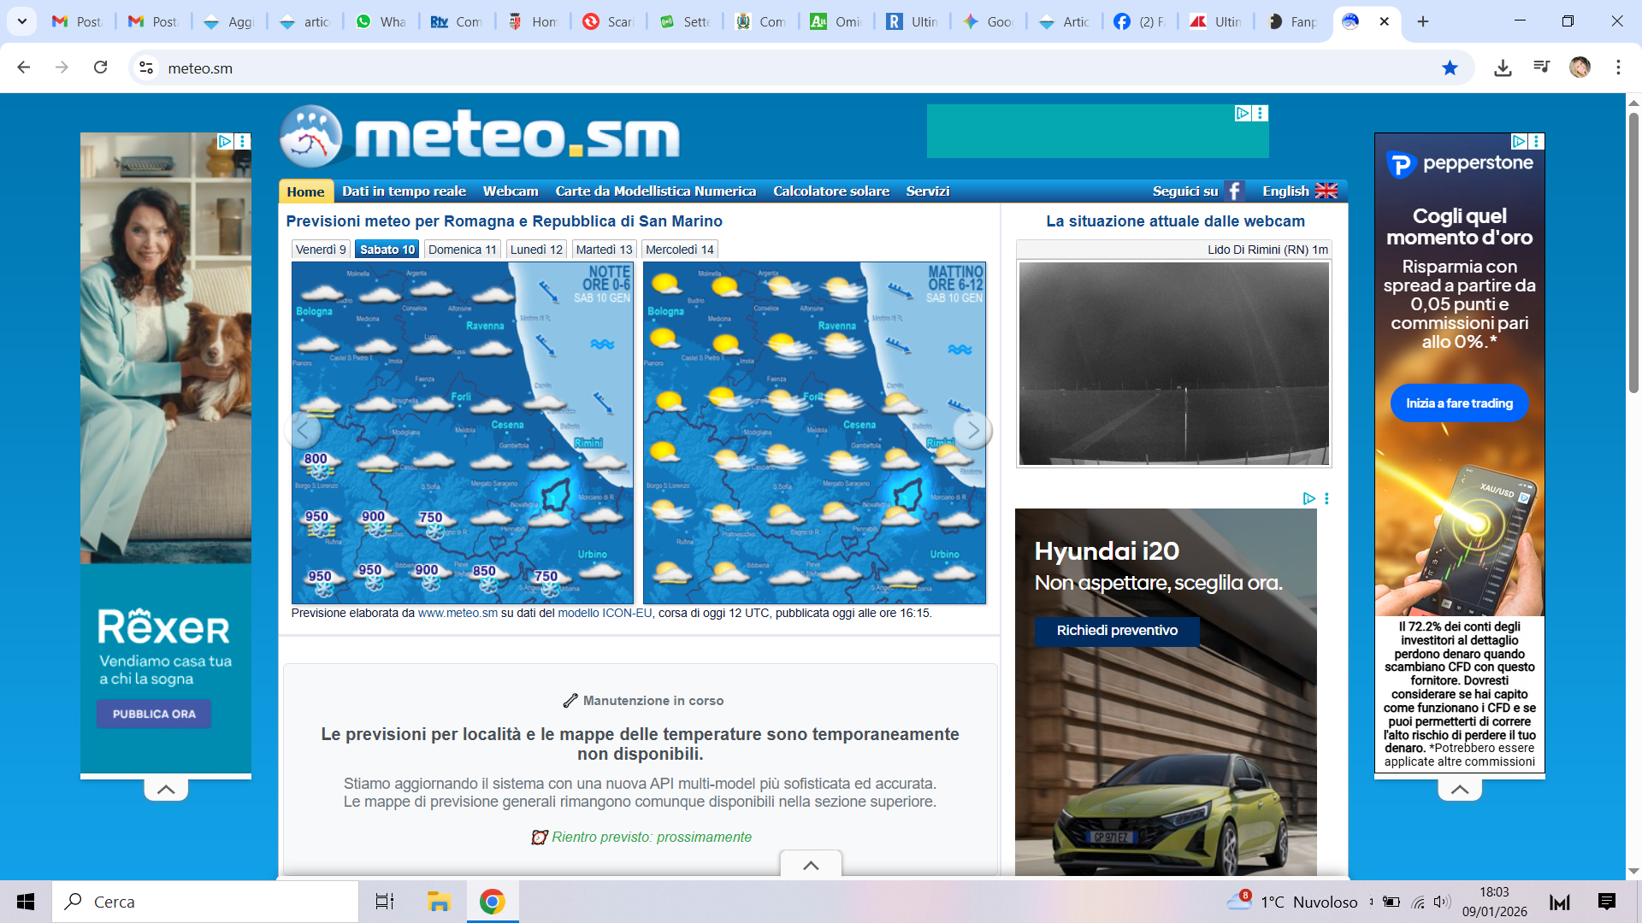
Task: Collapse the right Pepperstone ad with chevron
Action: coord(1460,790)
